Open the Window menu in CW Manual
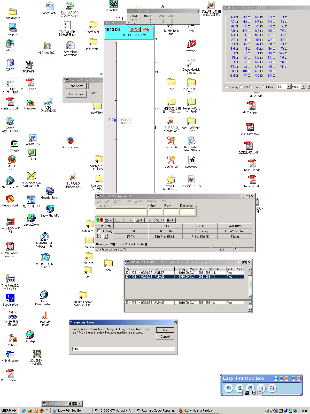 [152, 201]
